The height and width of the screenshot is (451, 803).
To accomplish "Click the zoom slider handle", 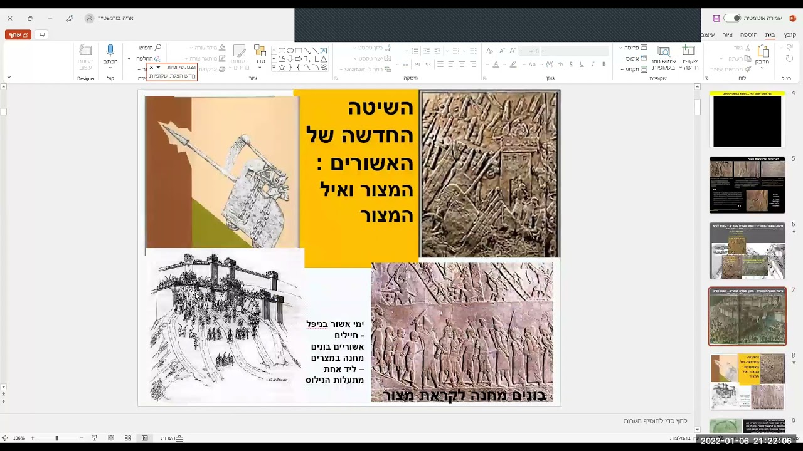I will (56, 438).
